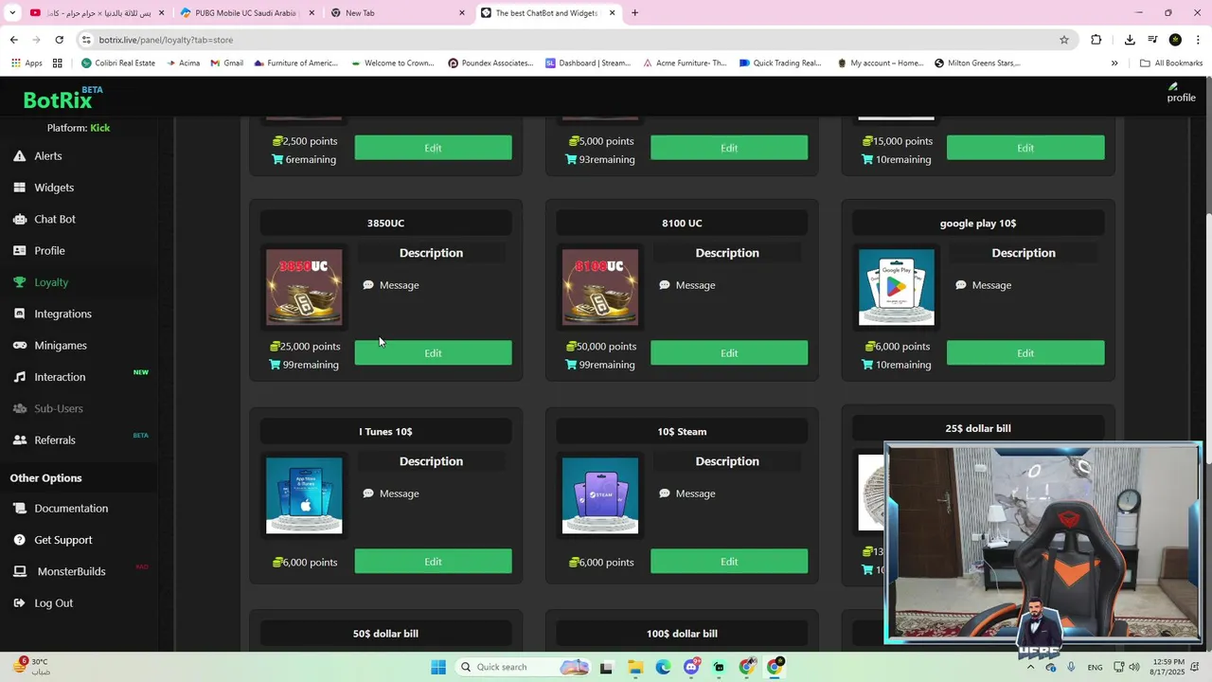Open Discord from the taskbar

tap(691, 667)
